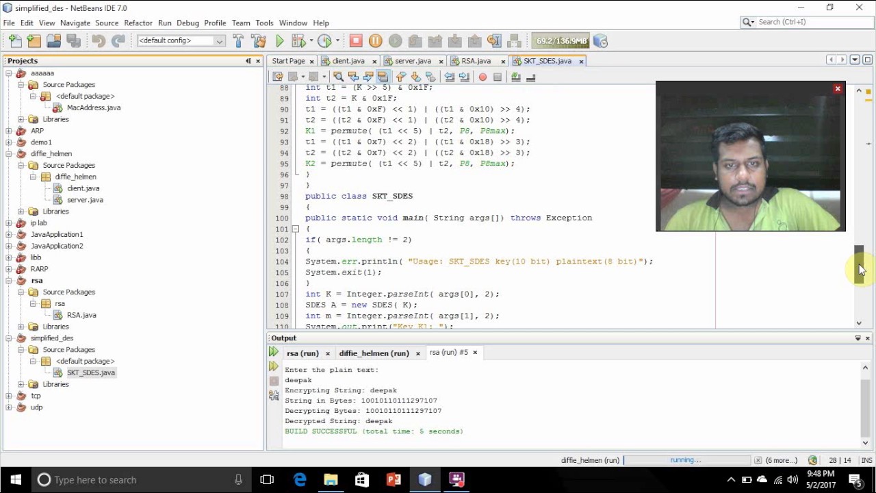Viewport: 876px width, 493px height.
Task: Open the Team menu
Action: 241,23
